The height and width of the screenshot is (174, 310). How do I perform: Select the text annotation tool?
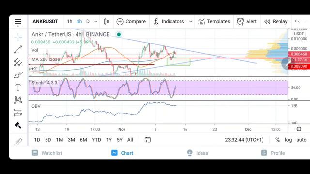point(18,87)
